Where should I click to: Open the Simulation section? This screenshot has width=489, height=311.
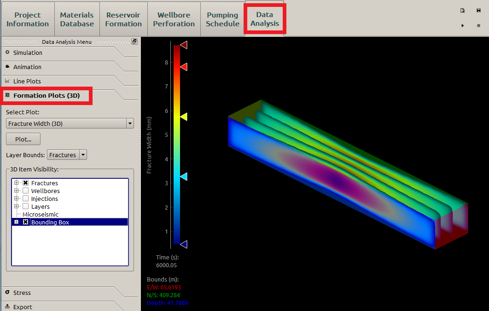[x=28, y=53]
